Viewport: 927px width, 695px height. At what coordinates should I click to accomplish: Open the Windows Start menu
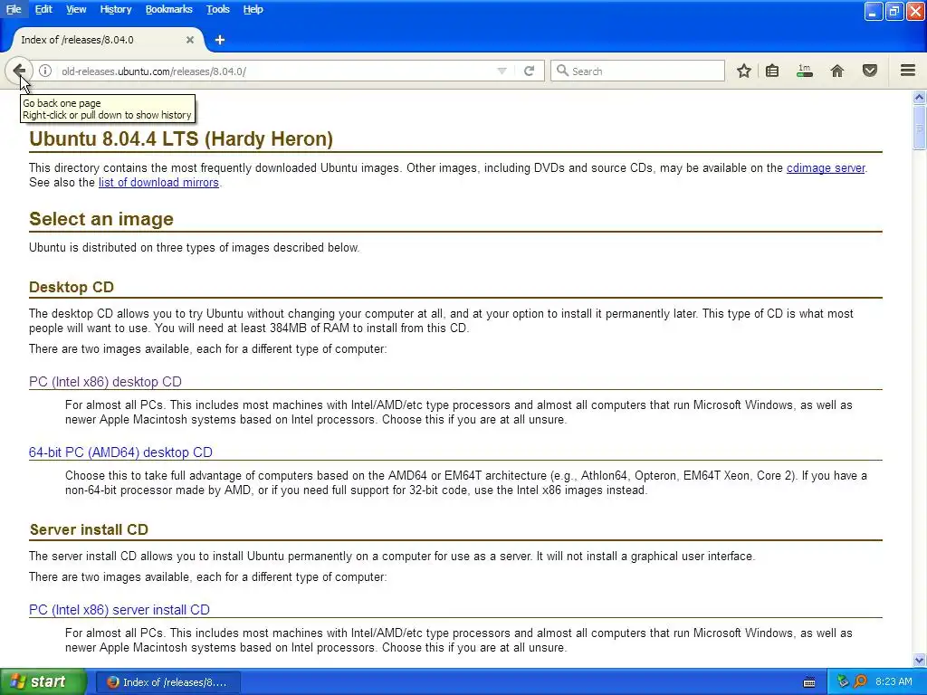(x=43, y=681)
